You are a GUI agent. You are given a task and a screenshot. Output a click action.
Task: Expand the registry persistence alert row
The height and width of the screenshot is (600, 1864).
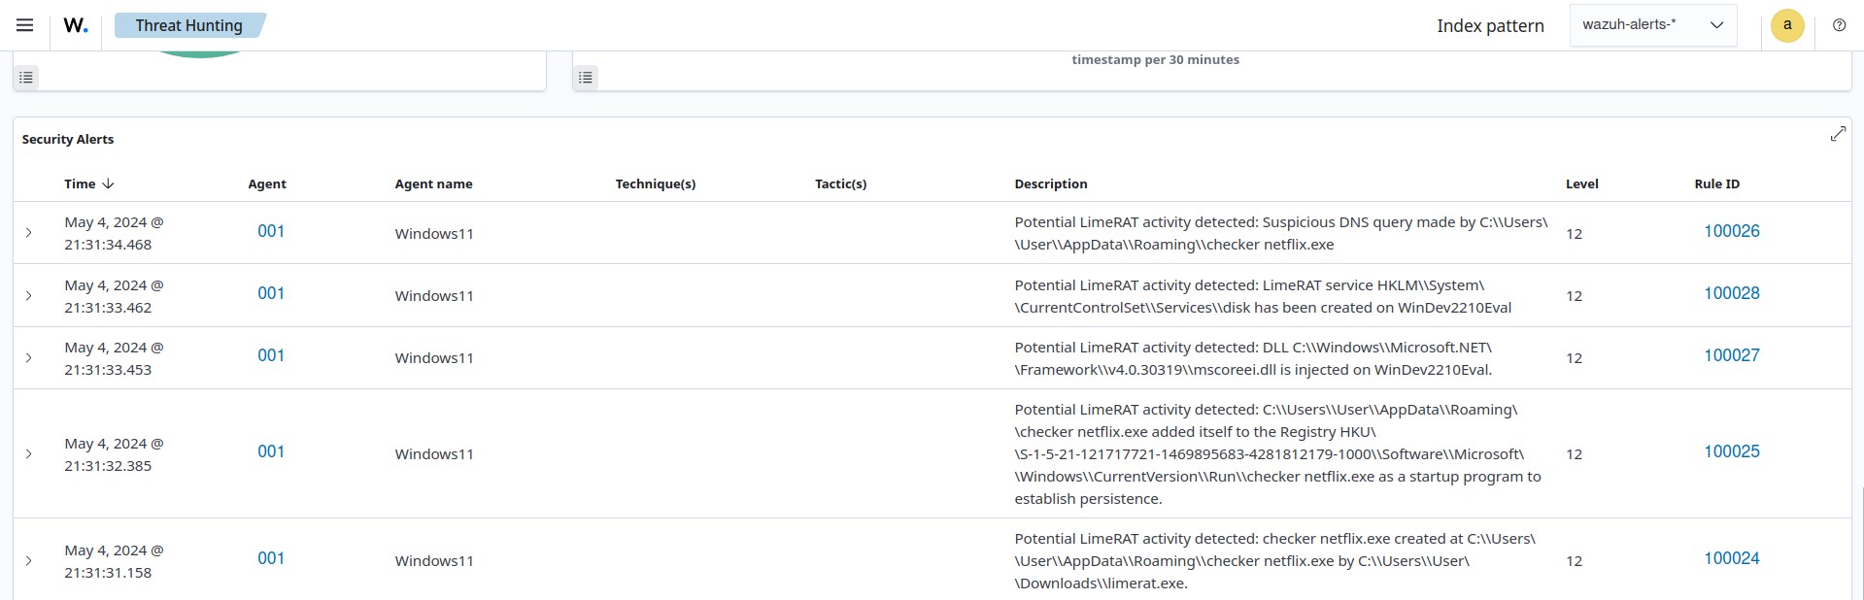[x=29, y=454]
